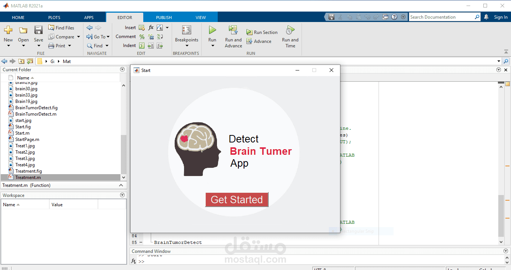The height and width of the screenshot is (270, 511).
Task: Collapse the Treatment.m details panel
Action: pyautogui.click(x=121, y=185)
